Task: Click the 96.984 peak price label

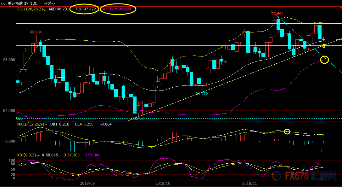Action: click(x=36, y=32)
